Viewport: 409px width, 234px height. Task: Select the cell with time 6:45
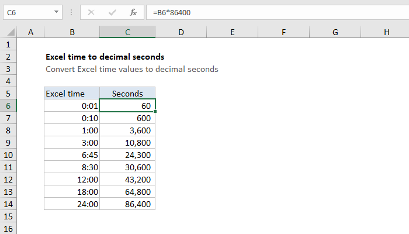pos(72,155)
